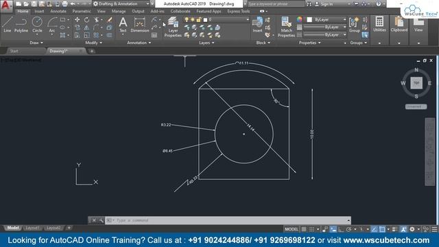Open the layer name dropdown showing 0
This screenshot has width=439, height=247.
(x=217, y=20)
